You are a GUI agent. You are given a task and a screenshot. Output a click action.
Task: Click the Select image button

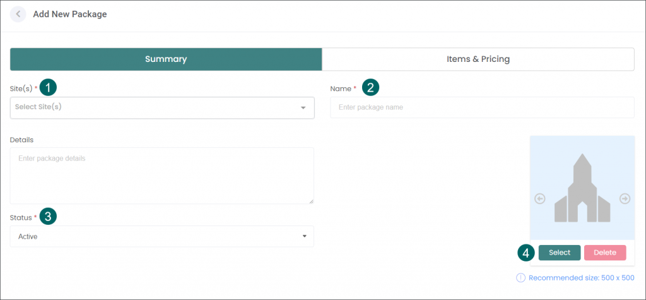click(x=560, y=253)
